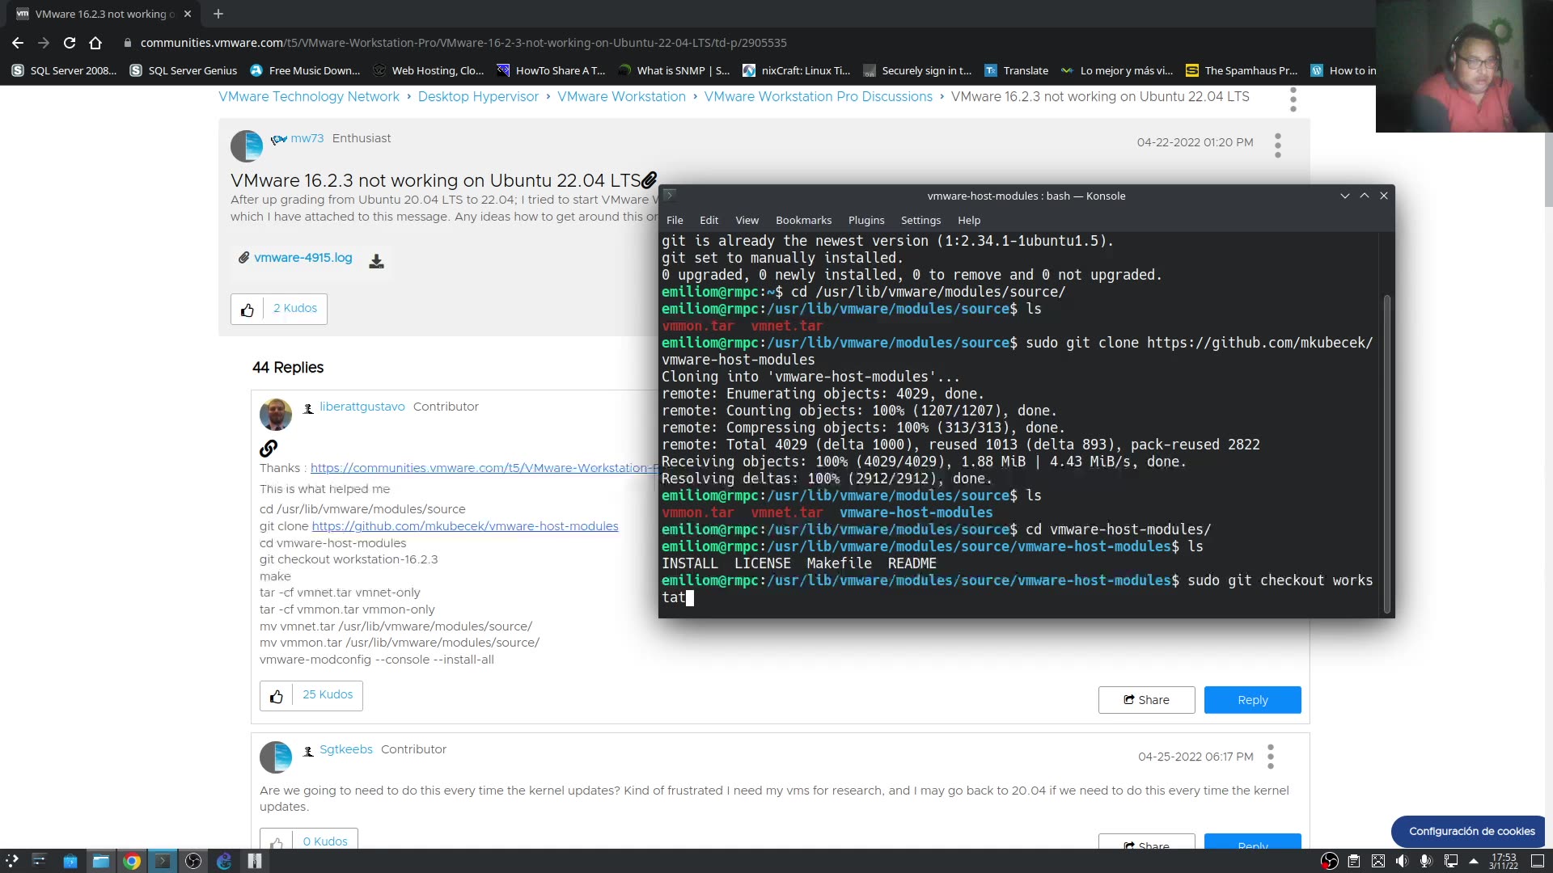Open the options menu on Sgtkeebs' reply
1553x873 pixels.
[1270, 757]
